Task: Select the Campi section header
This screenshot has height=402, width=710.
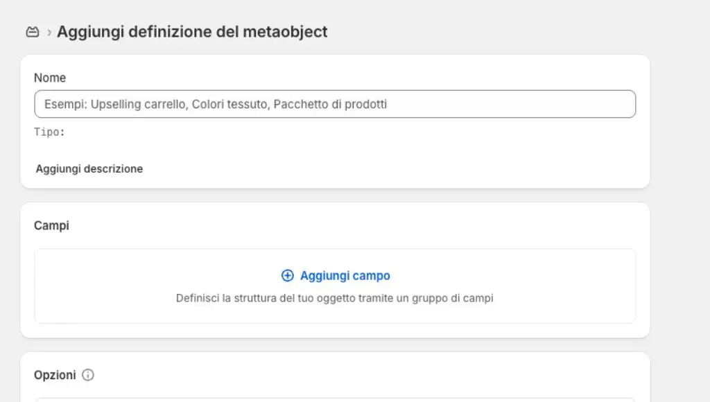Action: pos(51,225)
